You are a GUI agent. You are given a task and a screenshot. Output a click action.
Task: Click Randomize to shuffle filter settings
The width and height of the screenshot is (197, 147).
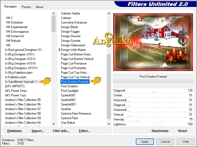(x=160, y=131)
